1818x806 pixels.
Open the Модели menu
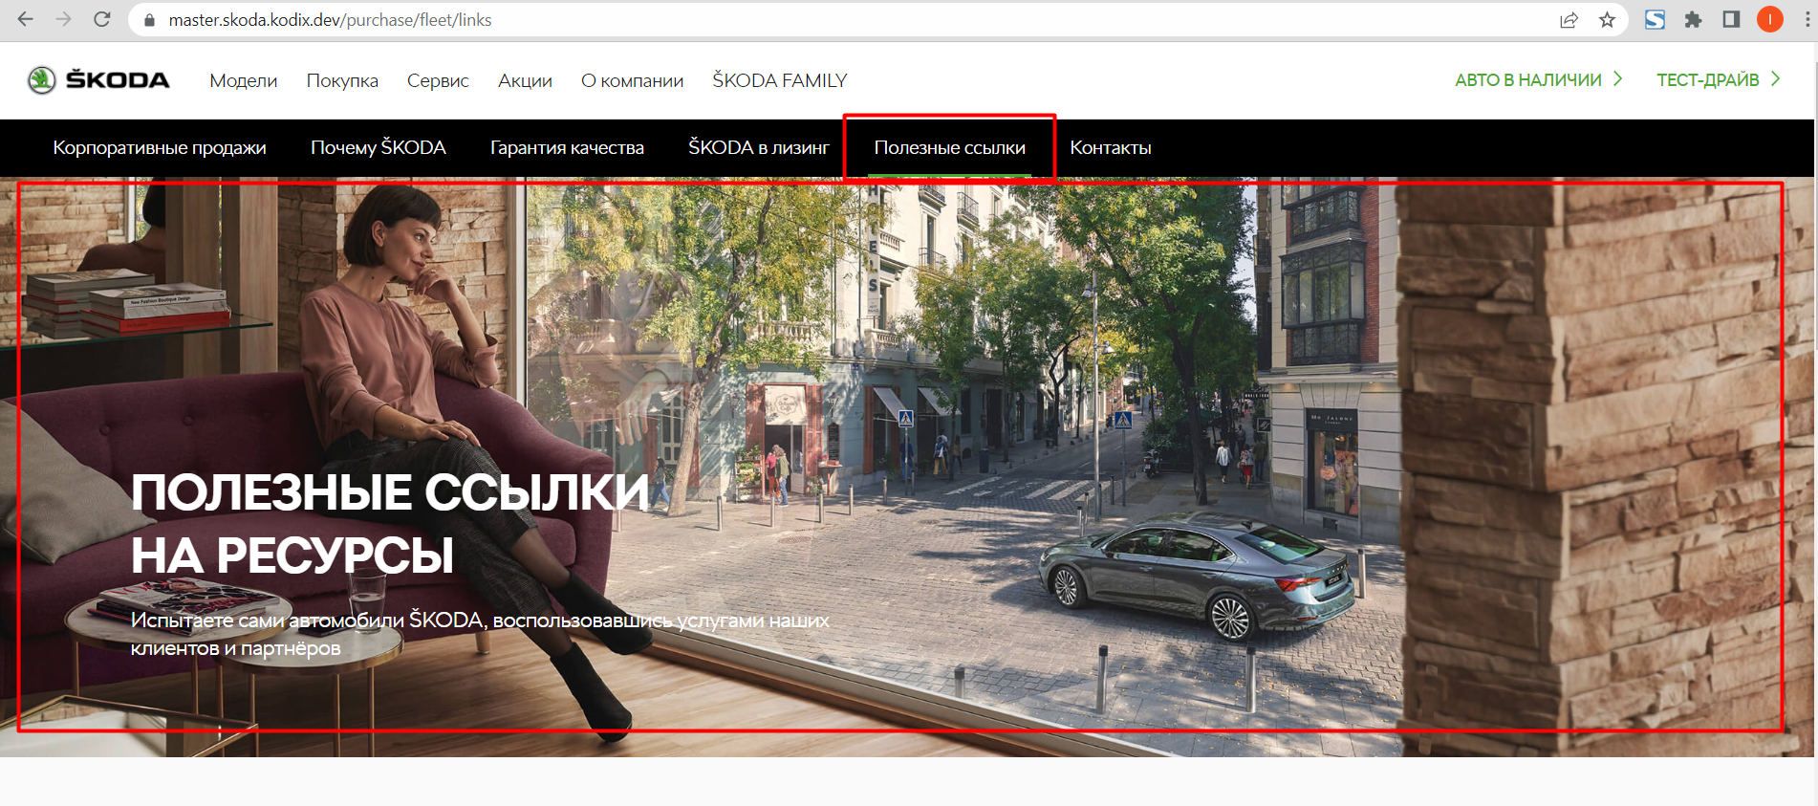(x=244, y=80)
